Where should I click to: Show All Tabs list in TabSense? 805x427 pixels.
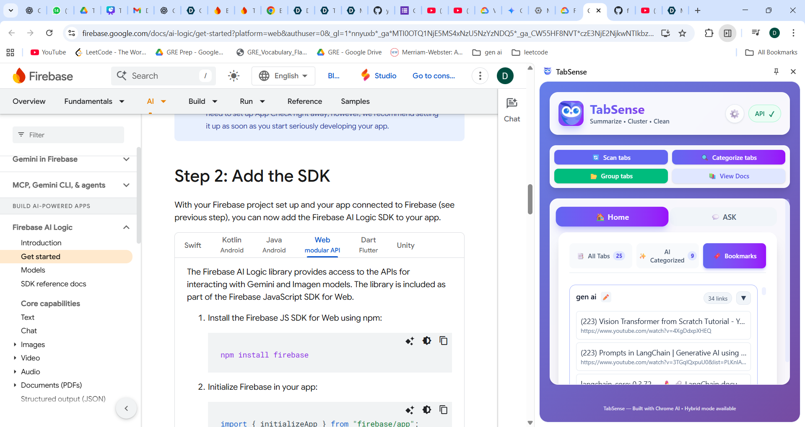601,256
